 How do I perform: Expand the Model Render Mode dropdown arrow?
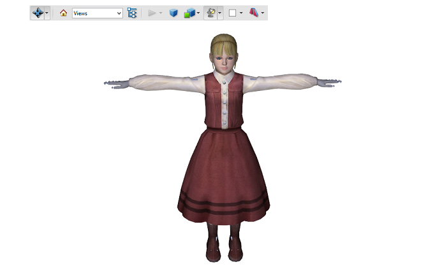point(198,13)
